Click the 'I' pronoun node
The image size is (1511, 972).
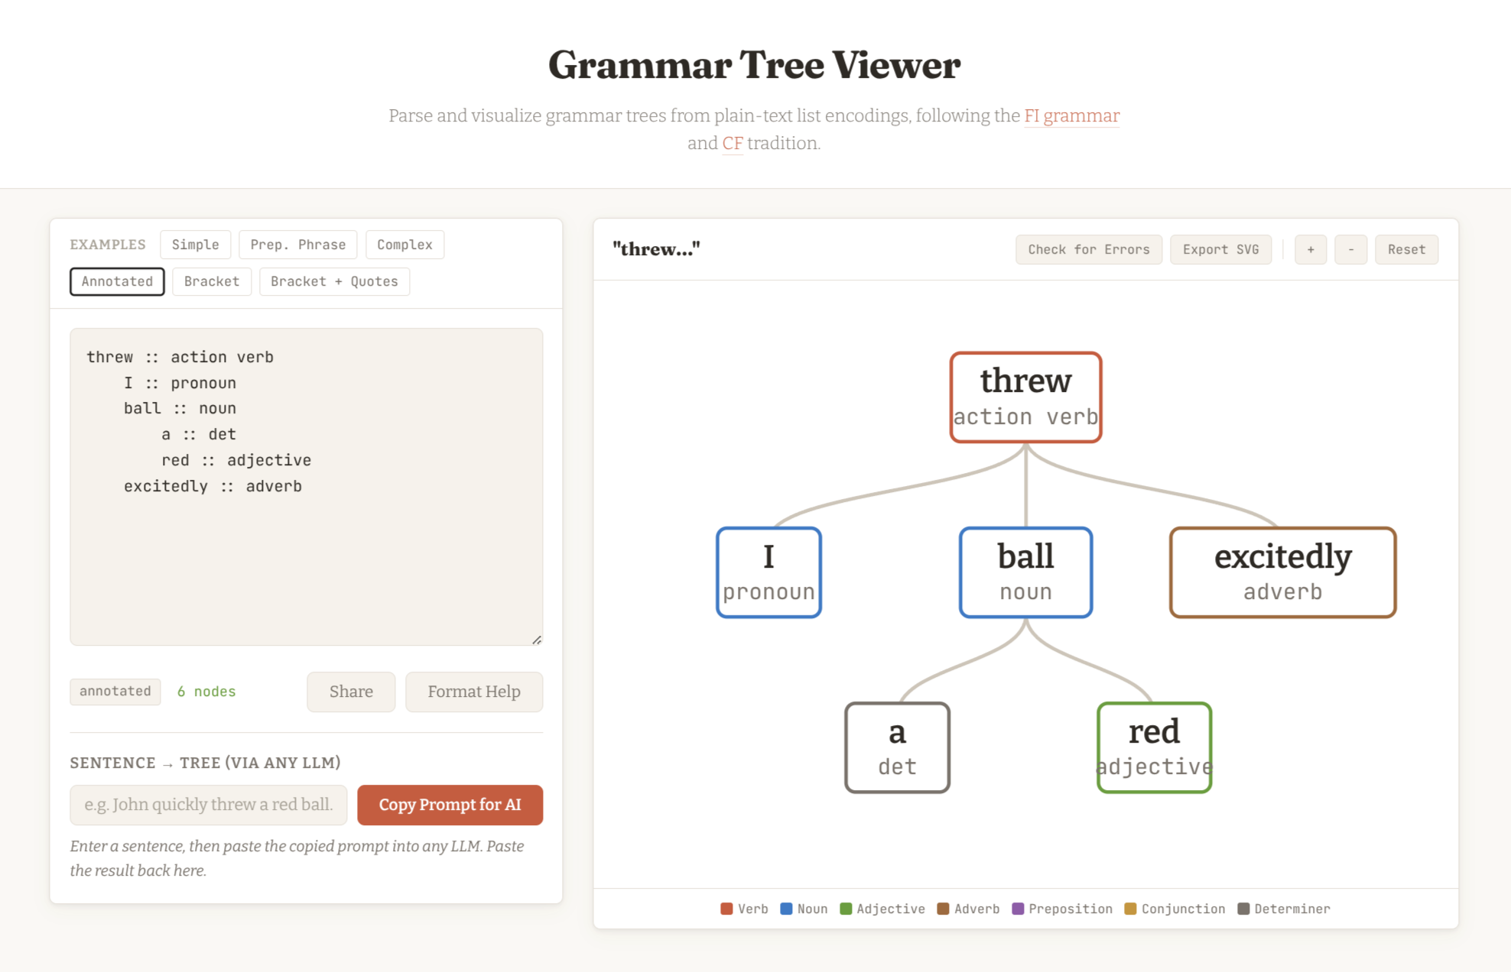click(x=768, y=572)
